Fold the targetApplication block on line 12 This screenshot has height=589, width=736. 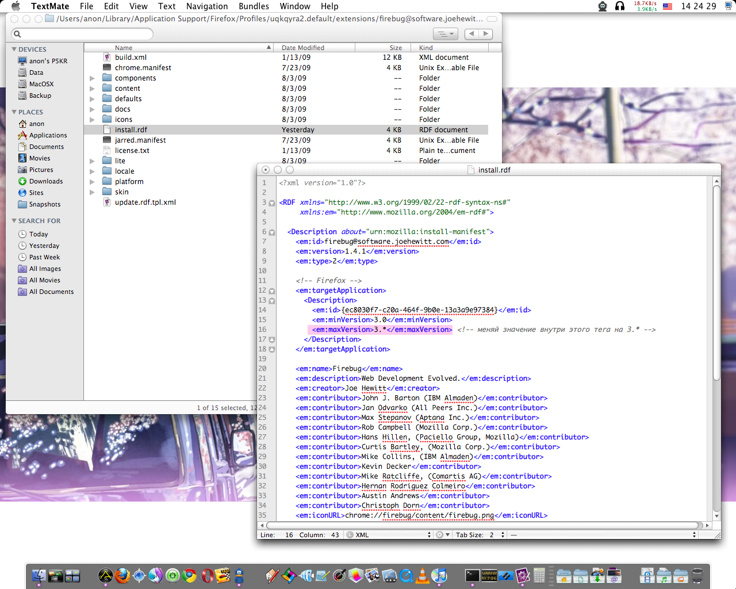pos(272,291)
